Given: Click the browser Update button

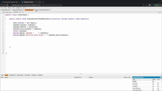Looking at the screenshot, I should coord(157,5).
